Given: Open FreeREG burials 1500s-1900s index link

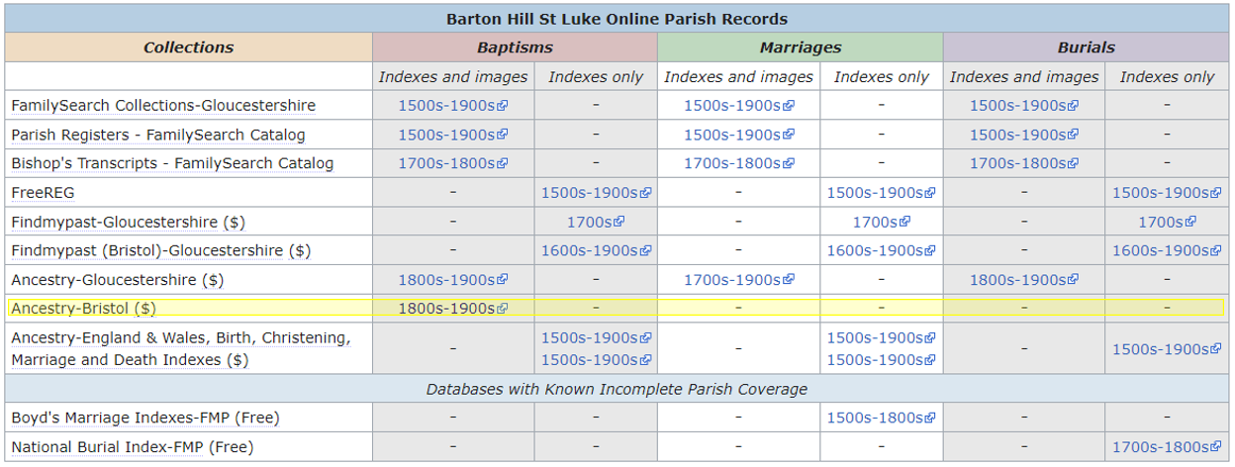Looking at the screenshot, I should [x=1167, y=193].
